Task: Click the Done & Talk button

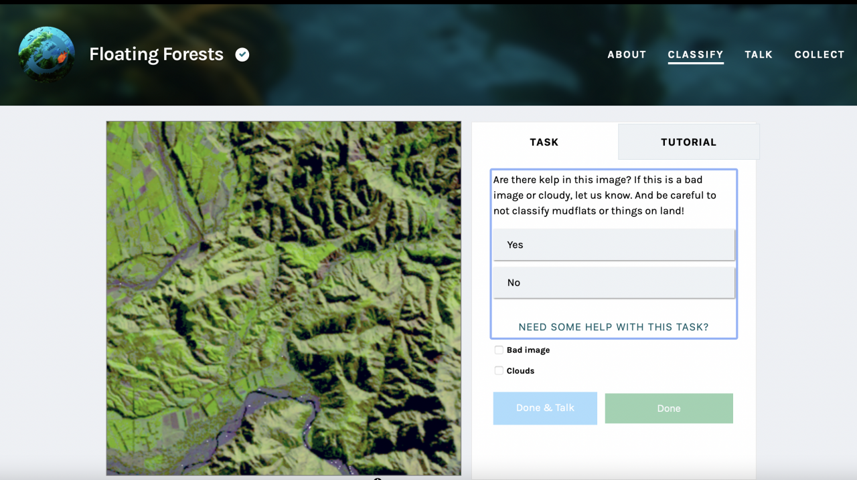Action: click(x=545, y=408)
